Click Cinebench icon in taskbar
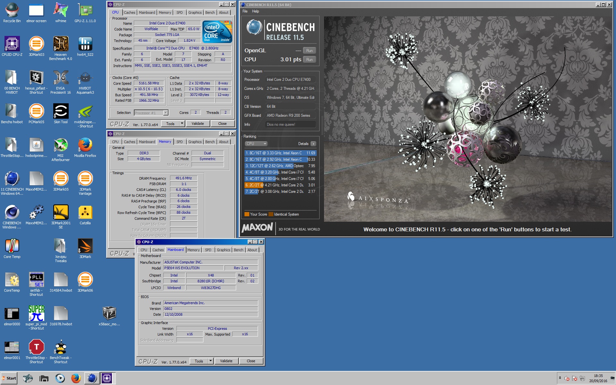616x385 pixels. 92,378
